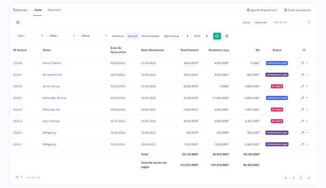
Task: Expand action dropdown arrow for invoice 2025-4
Action: (307, 109)
